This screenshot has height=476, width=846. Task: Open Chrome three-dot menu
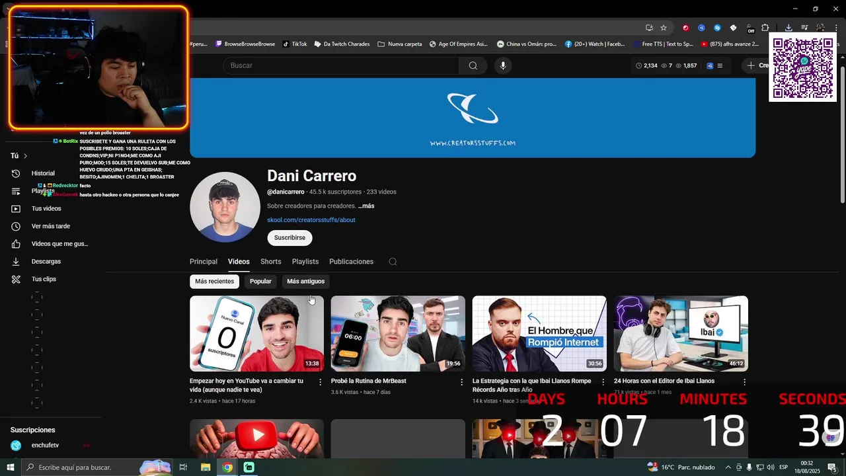[x=837, y=28]
